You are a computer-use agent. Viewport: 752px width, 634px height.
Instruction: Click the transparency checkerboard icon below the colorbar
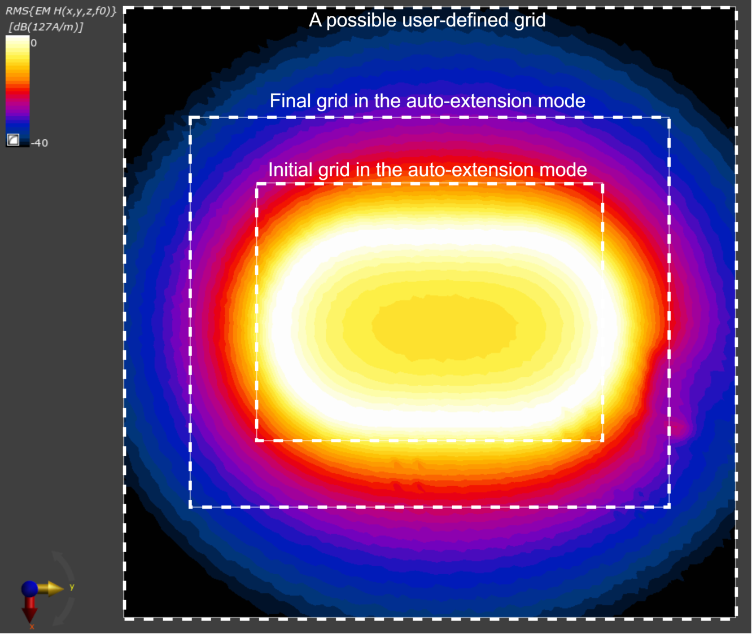14,140
